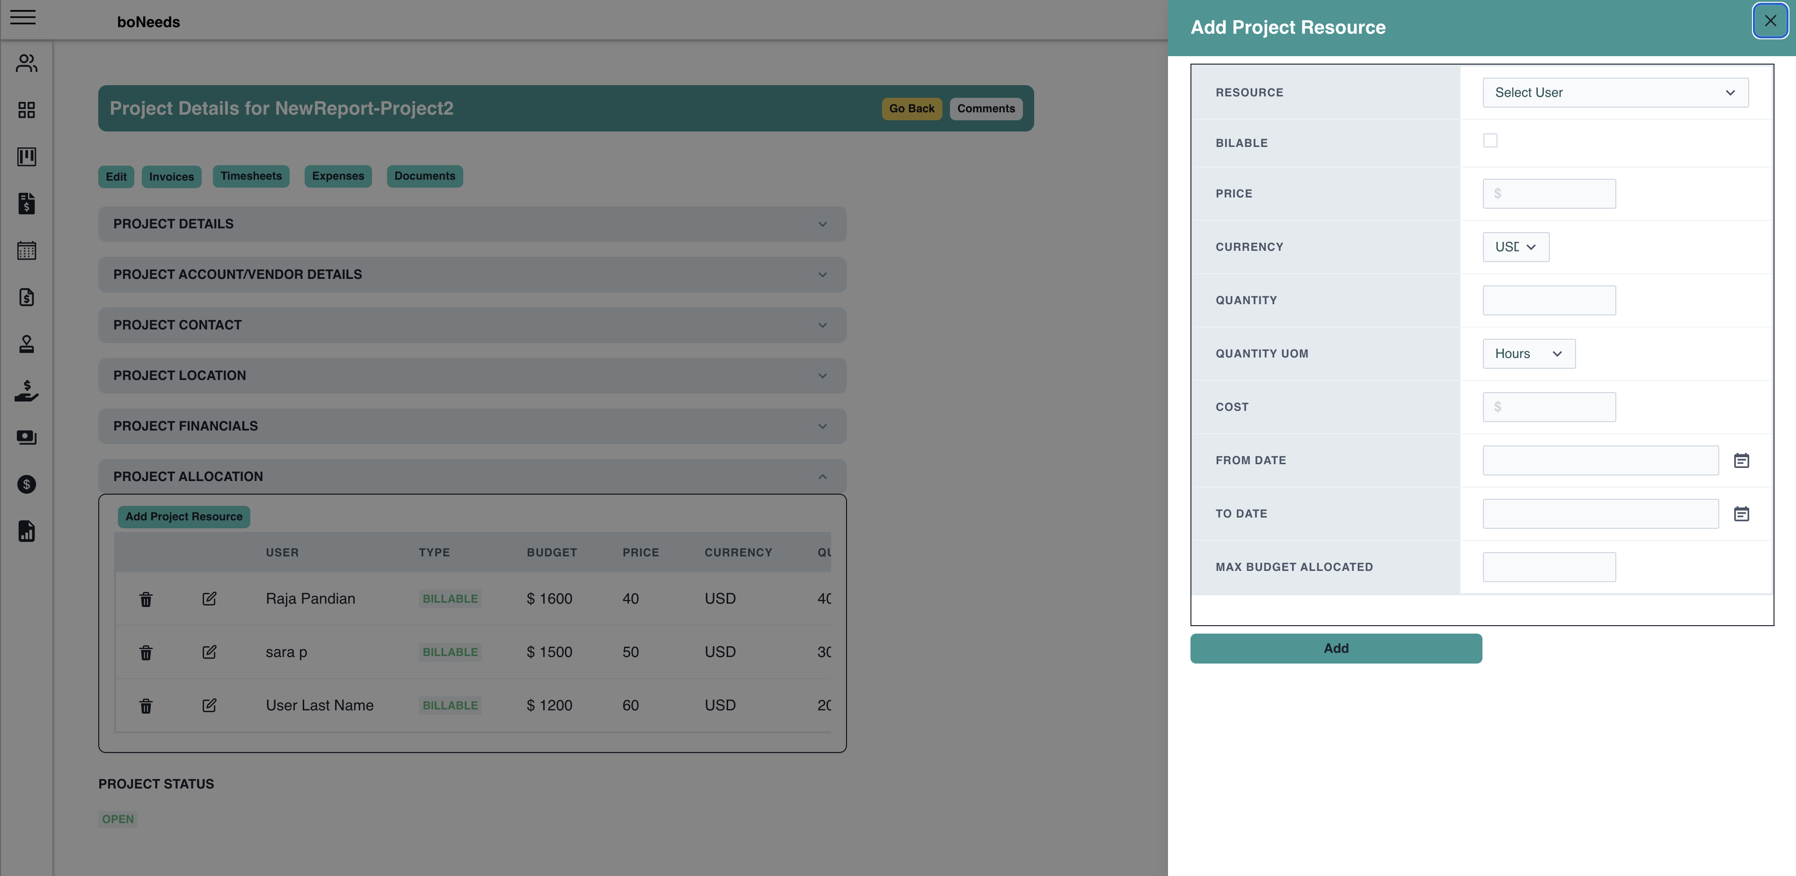Open the Users section in the sidebar
The width and height of the screenshot is (1796, 876).
click(x=26, y=63)
